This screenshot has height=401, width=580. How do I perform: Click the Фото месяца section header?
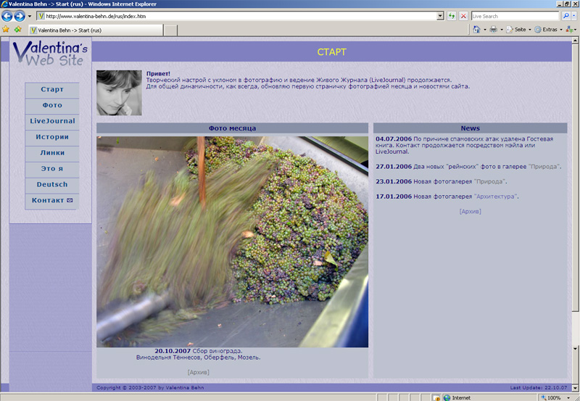[232, 128]
